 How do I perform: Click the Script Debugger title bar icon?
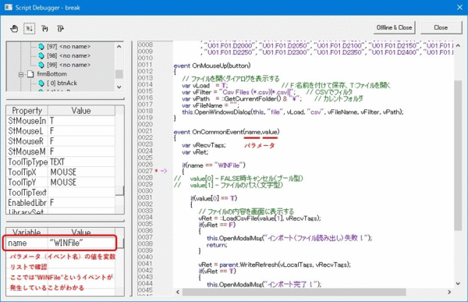(9, 8)
